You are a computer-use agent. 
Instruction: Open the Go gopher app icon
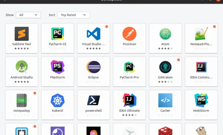tap(201, 131)
